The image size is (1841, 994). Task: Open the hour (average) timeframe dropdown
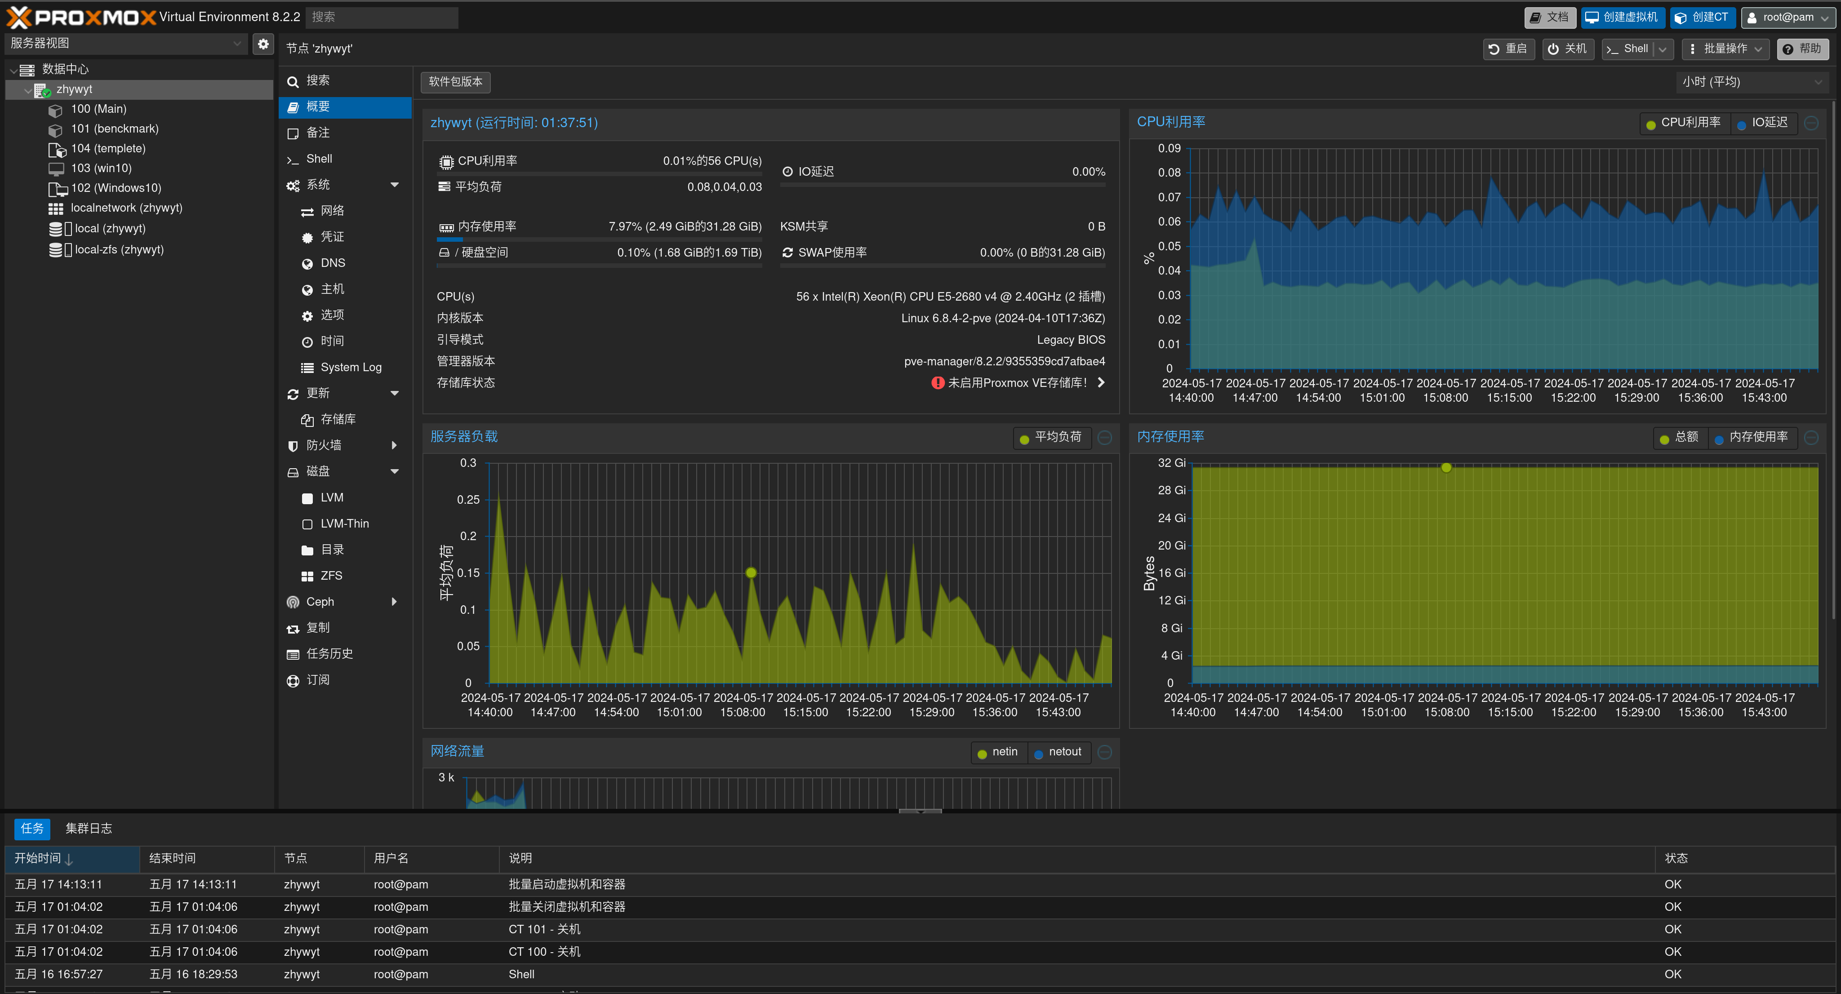(1752, 82)
